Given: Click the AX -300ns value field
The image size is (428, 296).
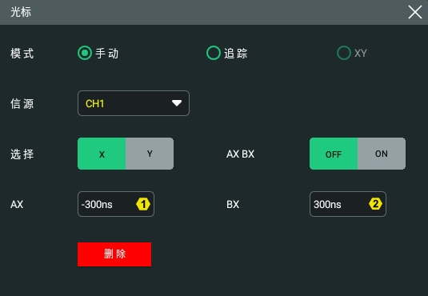Looking at the screenshot, I should point(116,204).
